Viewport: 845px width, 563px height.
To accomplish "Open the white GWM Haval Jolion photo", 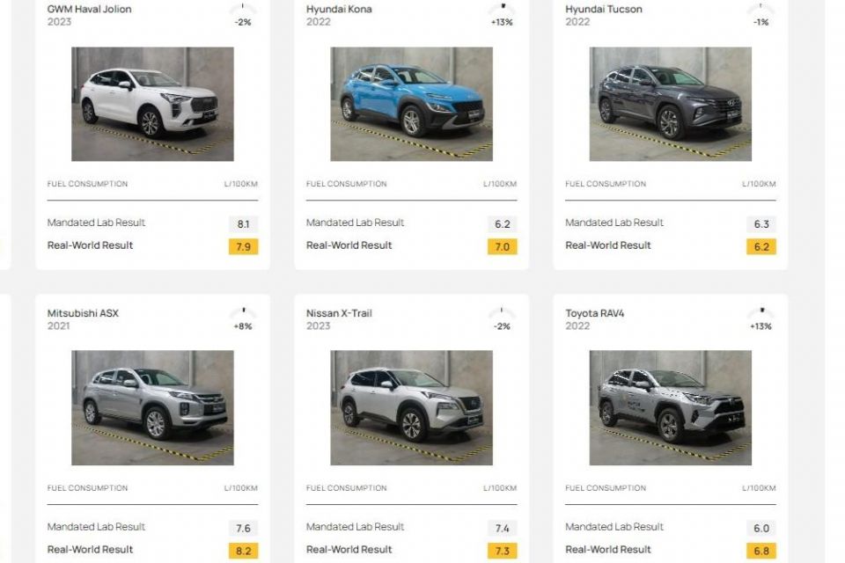I will [x=152, y=104].
